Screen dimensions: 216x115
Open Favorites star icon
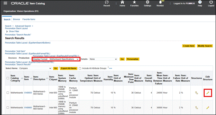click(134, 2)
